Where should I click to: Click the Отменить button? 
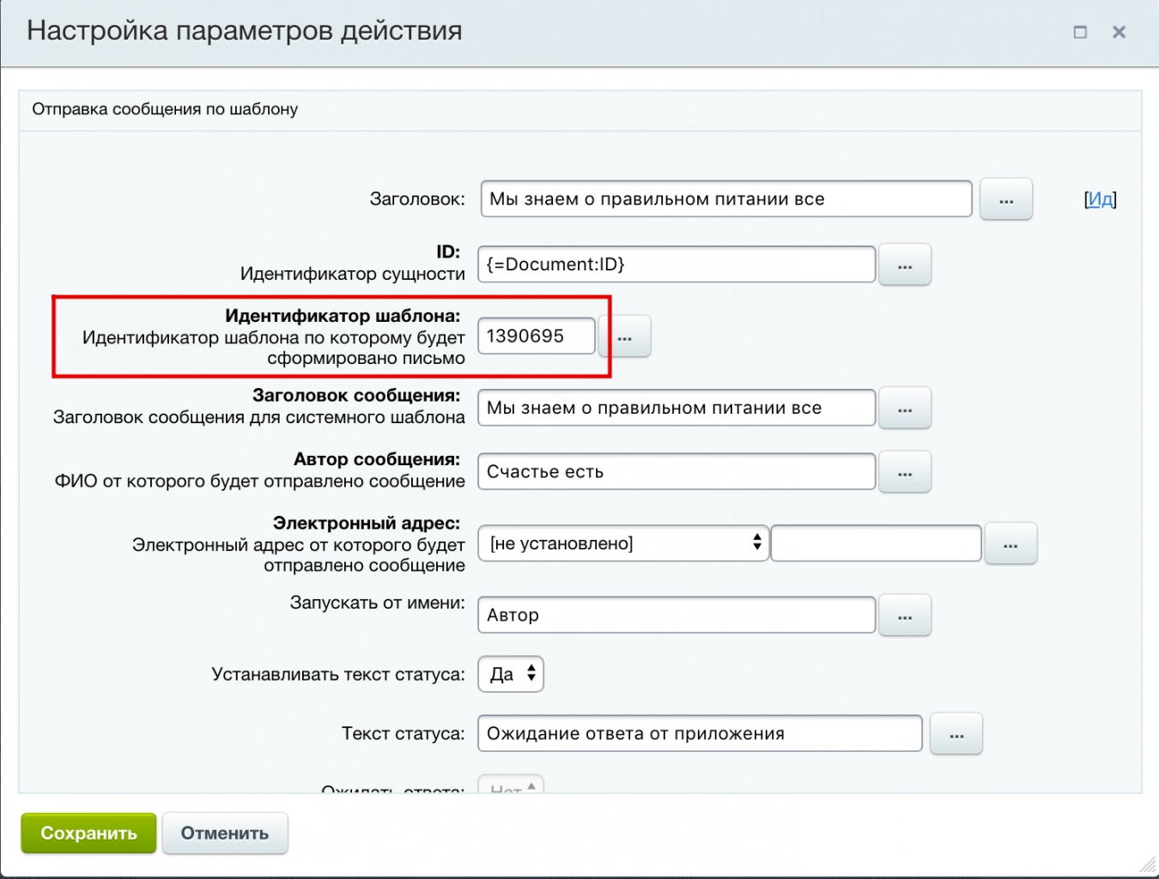click(x=225, y=832)
